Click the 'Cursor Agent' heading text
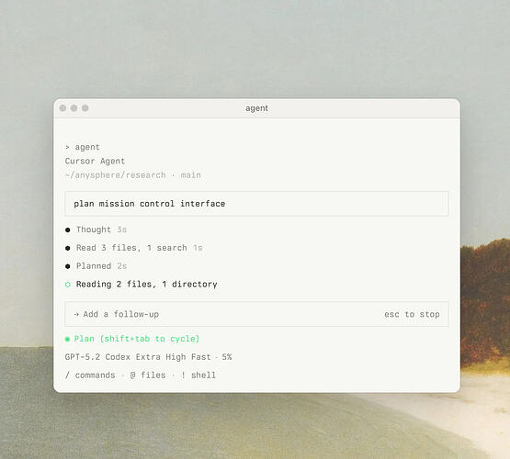Viewport: 510px width, 459px height. (x=95, y=162)
